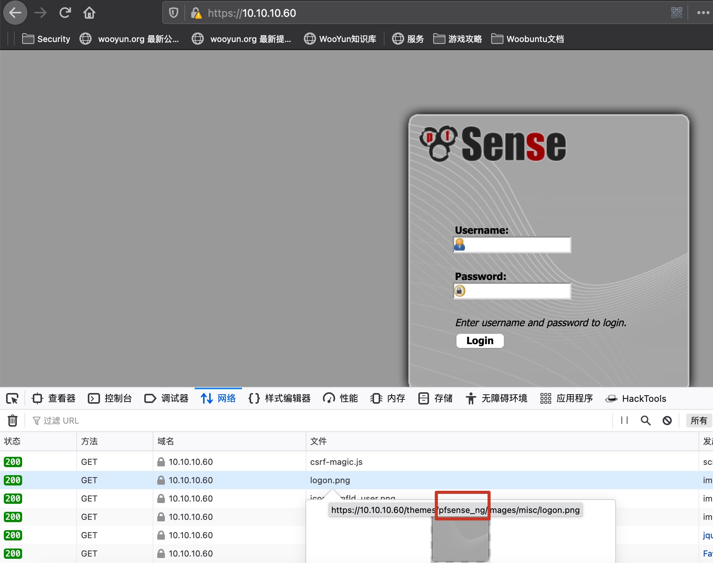Click the browser back arrow button
The width and height of the screenshot is (713, 563).
(15, 13)
